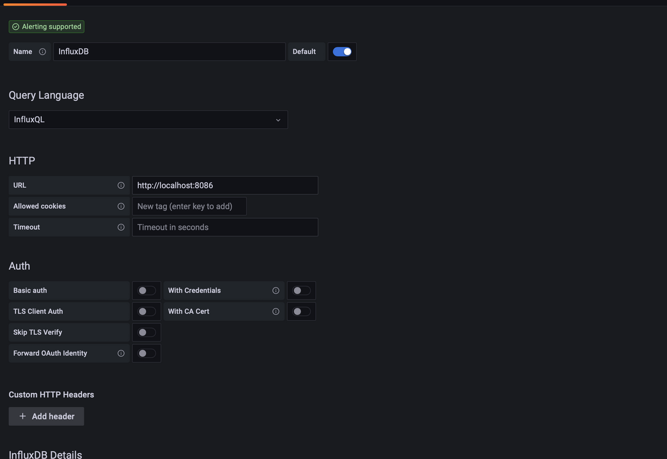Click the HTTP section heading

[x=22, y=161]
